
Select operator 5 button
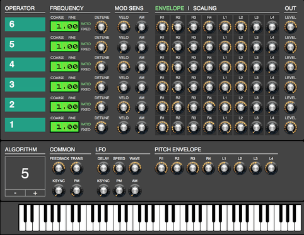[25, 45]
